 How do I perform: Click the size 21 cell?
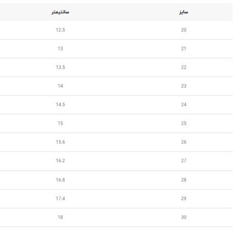tap(184, 49)
